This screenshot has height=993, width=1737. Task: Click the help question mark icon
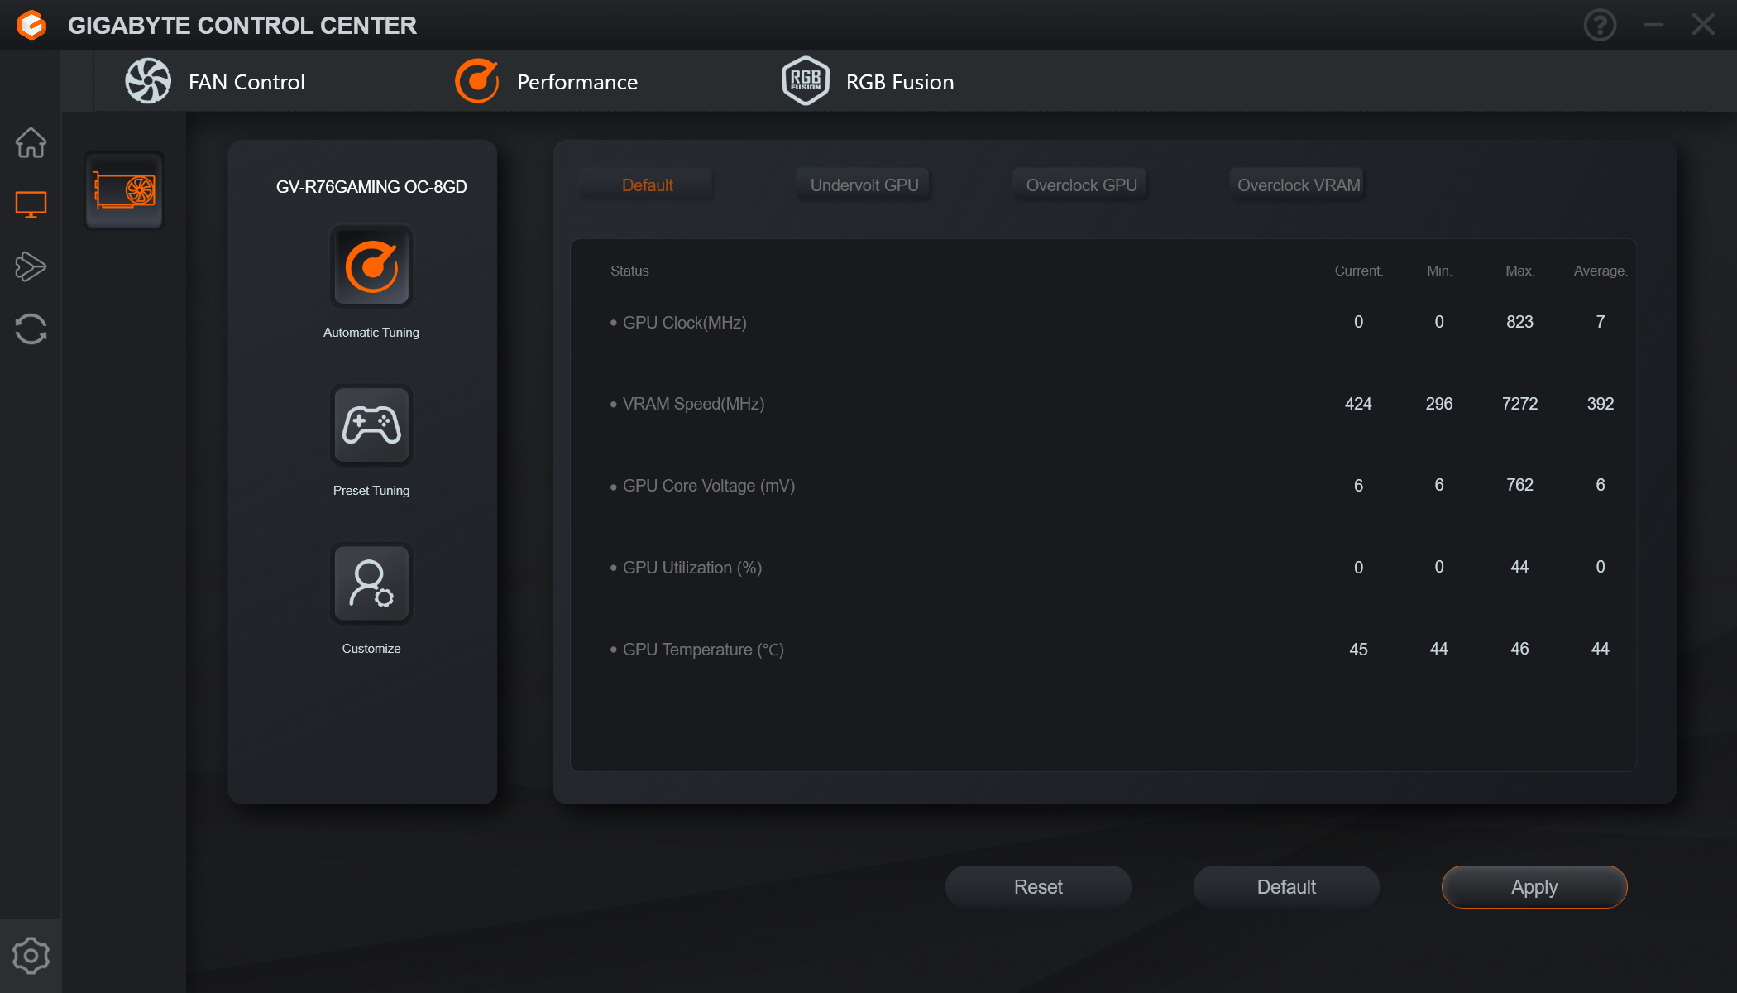click(x=1600, y=25)
